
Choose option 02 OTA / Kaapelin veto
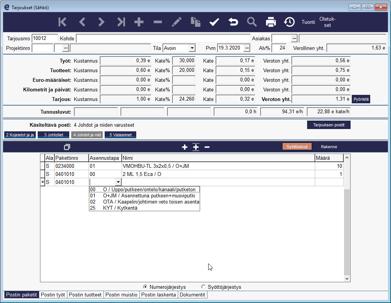point(144,202)
